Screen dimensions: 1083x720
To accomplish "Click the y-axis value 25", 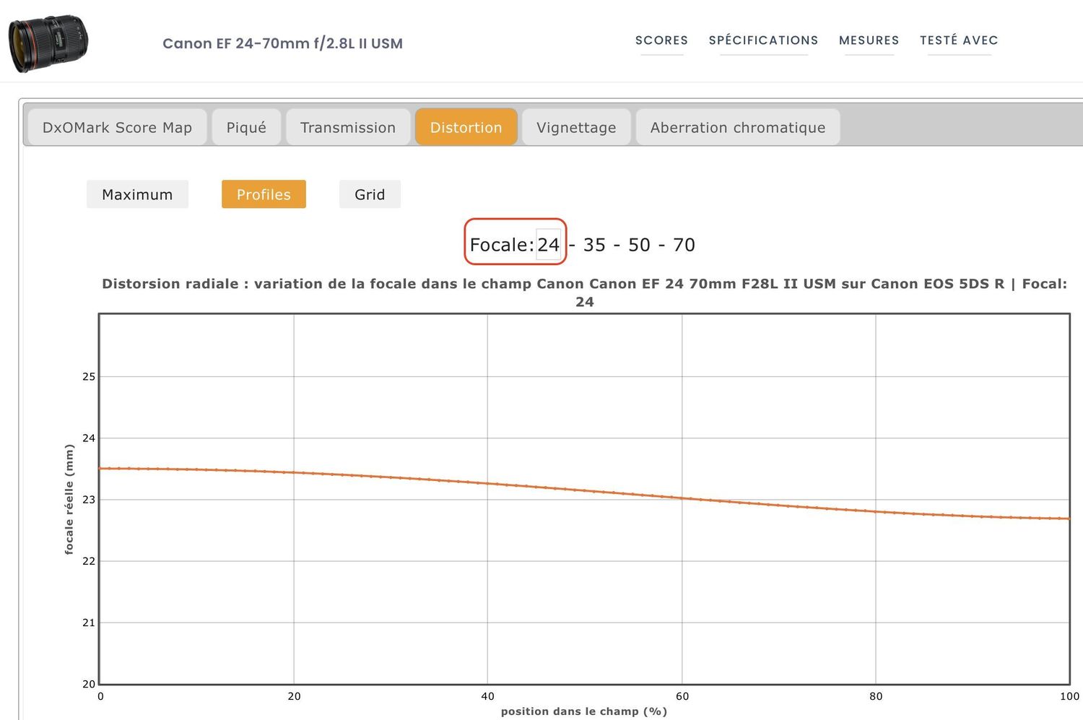I will coord(89,376).
